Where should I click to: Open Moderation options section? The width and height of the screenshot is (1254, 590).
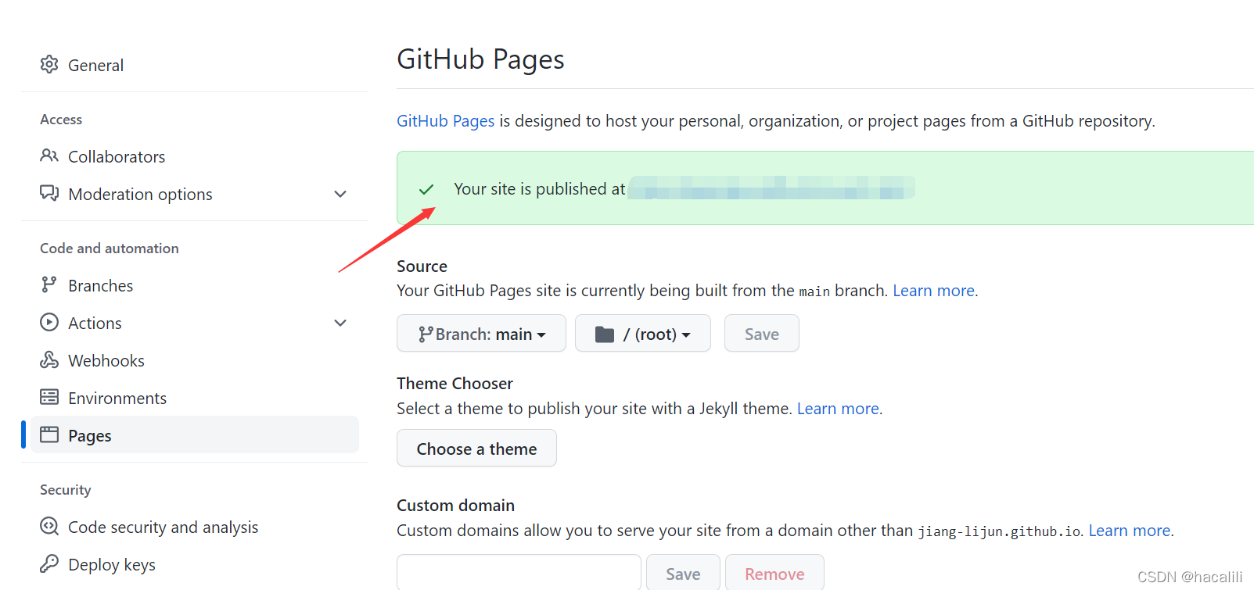coord(140,194)
